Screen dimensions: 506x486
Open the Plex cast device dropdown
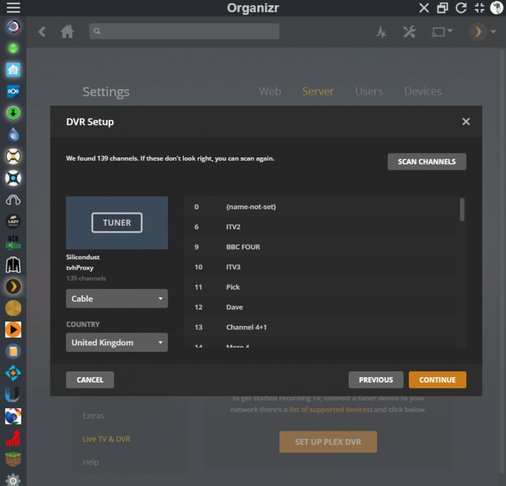click(x=442, y=32)
